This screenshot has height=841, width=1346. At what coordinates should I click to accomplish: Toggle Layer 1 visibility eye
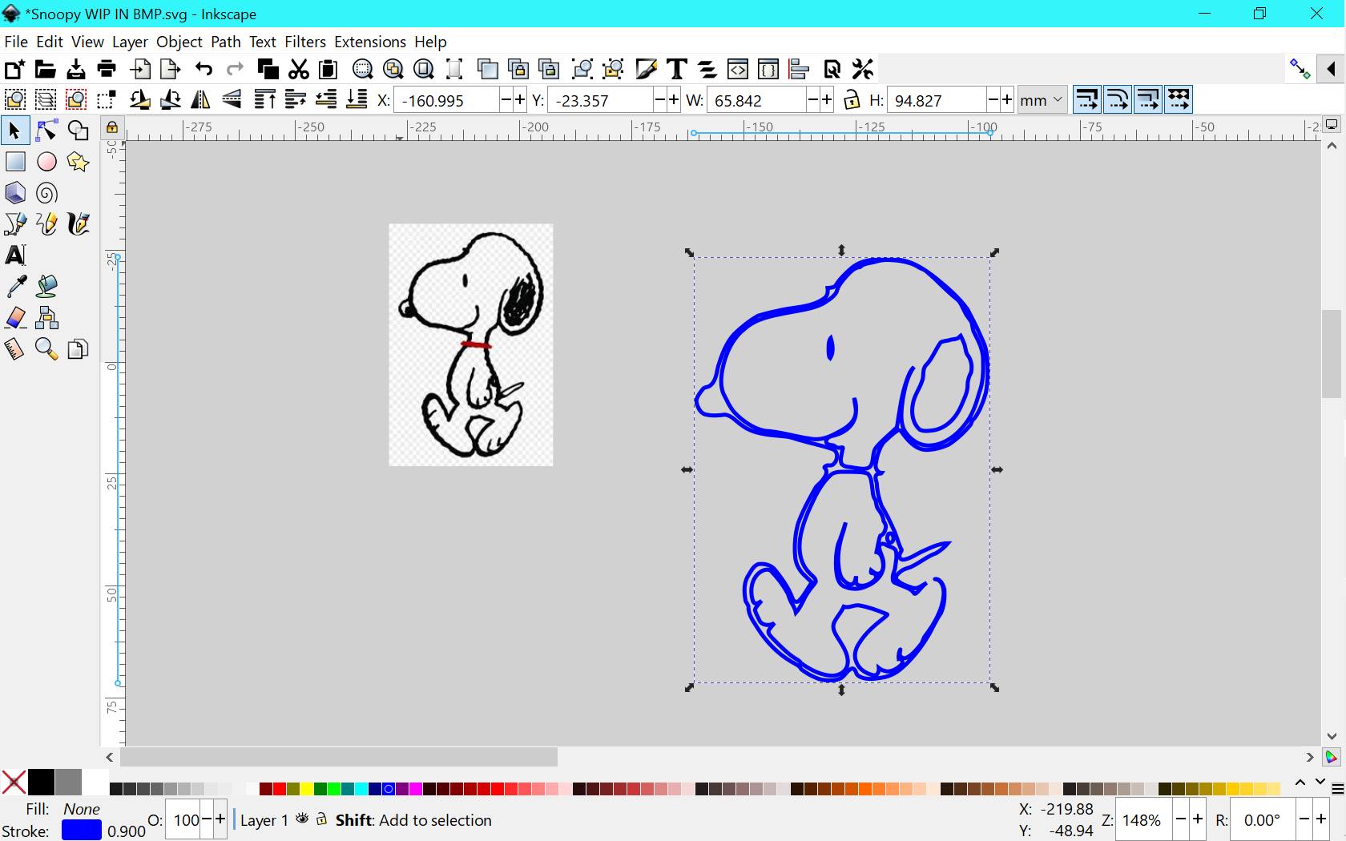tap(302, 819)
